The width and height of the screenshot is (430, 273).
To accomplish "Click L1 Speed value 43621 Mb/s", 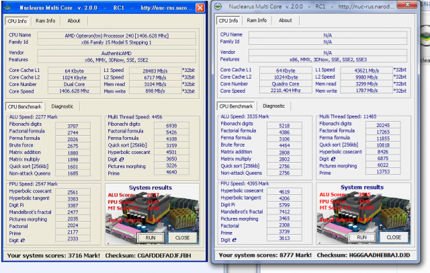I will 367,70.
